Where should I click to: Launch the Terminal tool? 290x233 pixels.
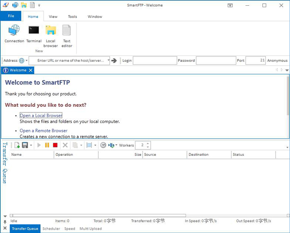34,34
